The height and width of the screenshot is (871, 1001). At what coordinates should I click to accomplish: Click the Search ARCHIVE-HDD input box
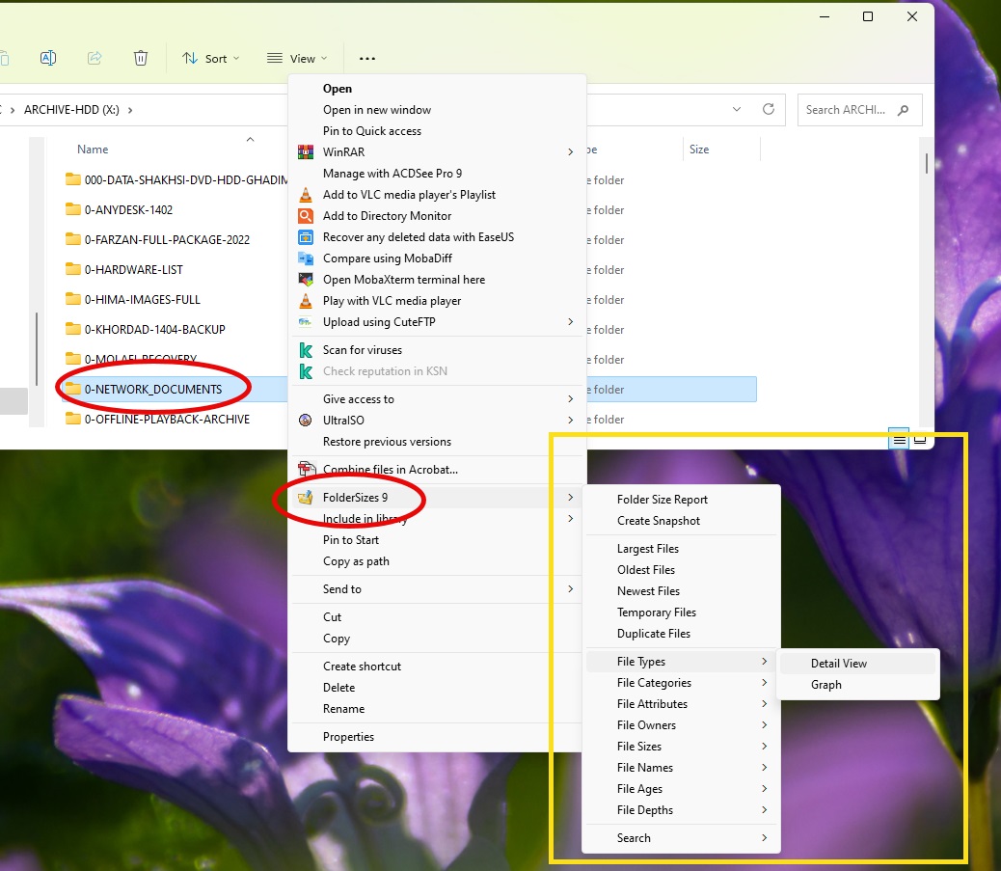click(847, 110)
